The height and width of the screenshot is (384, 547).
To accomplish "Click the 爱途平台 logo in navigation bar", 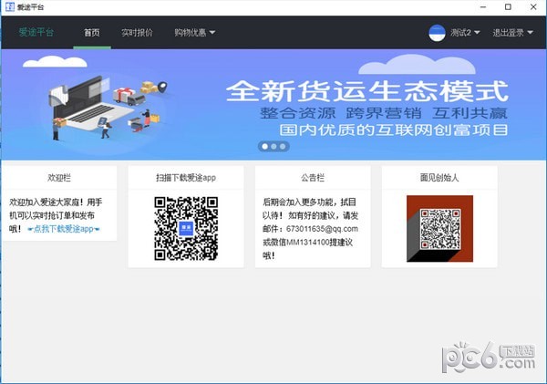I will (x=36, y=33).
